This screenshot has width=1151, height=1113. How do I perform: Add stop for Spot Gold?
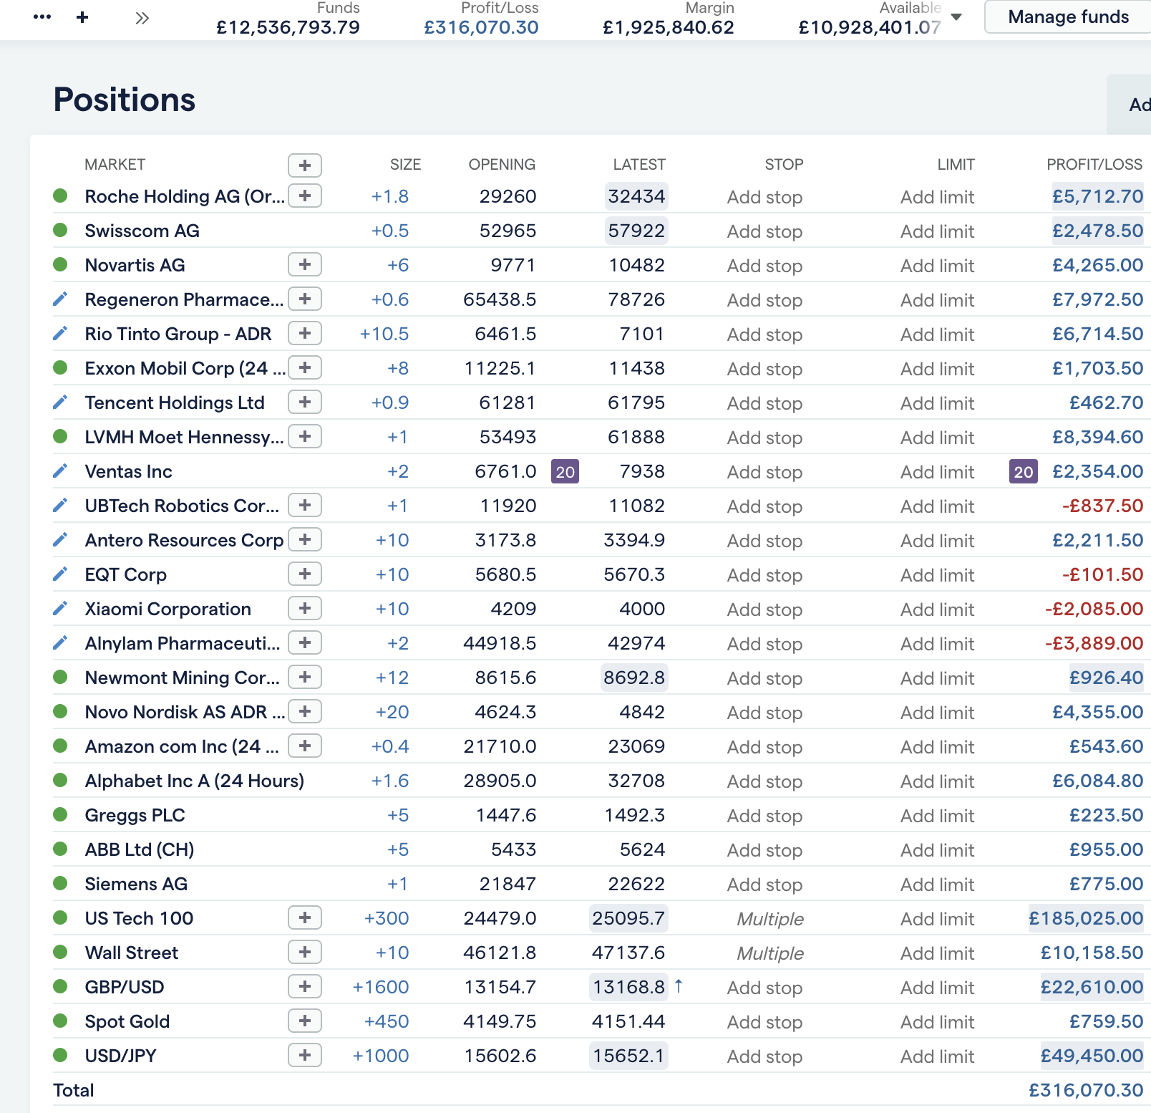(764, 1022)
